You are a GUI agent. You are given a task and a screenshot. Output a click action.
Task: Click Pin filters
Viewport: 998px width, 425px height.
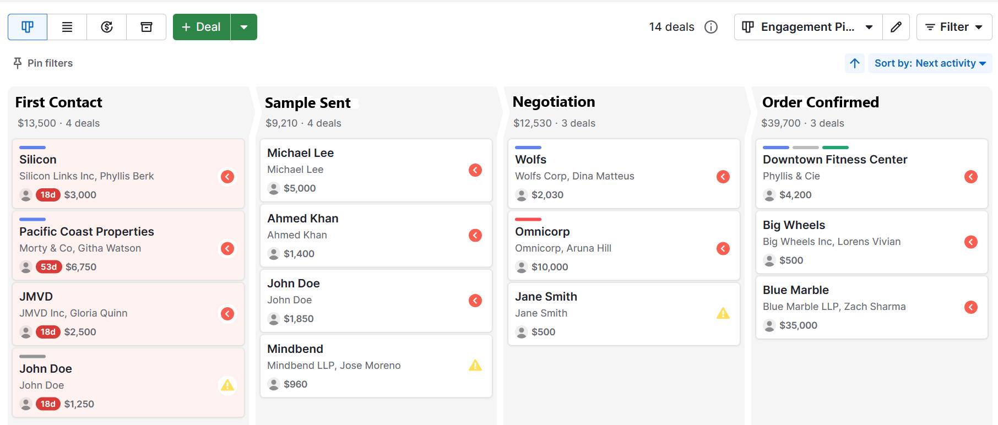(43, 63)
